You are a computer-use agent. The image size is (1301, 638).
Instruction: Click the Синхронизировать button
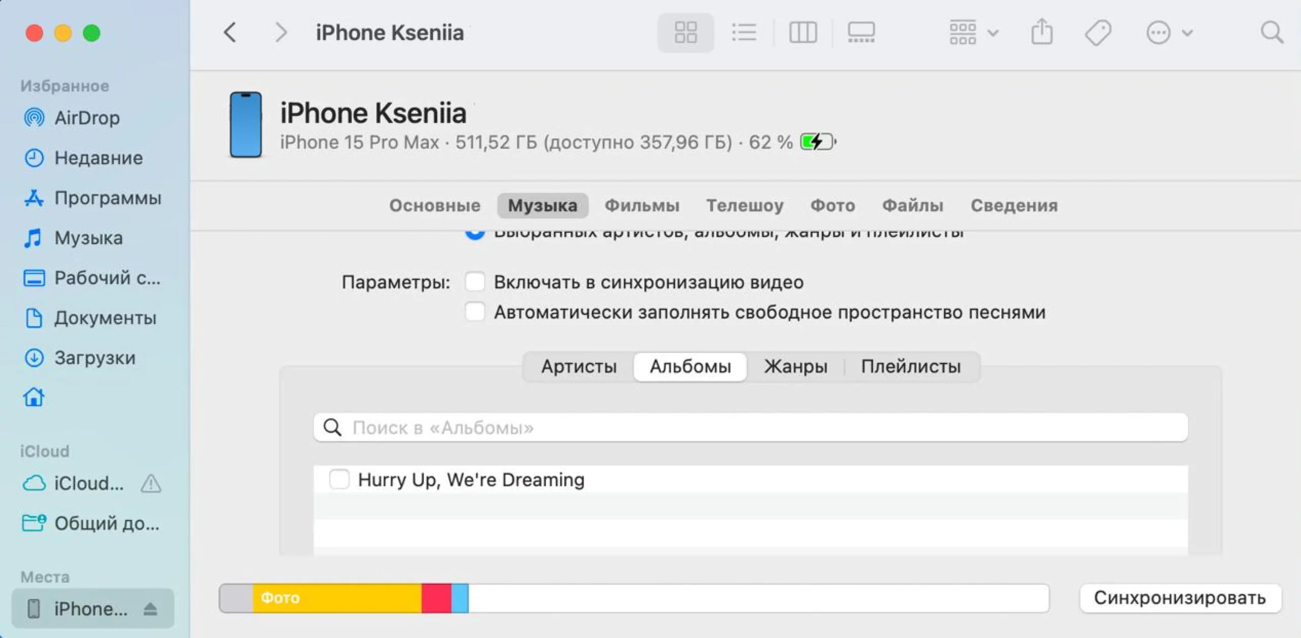point(1180,598)
